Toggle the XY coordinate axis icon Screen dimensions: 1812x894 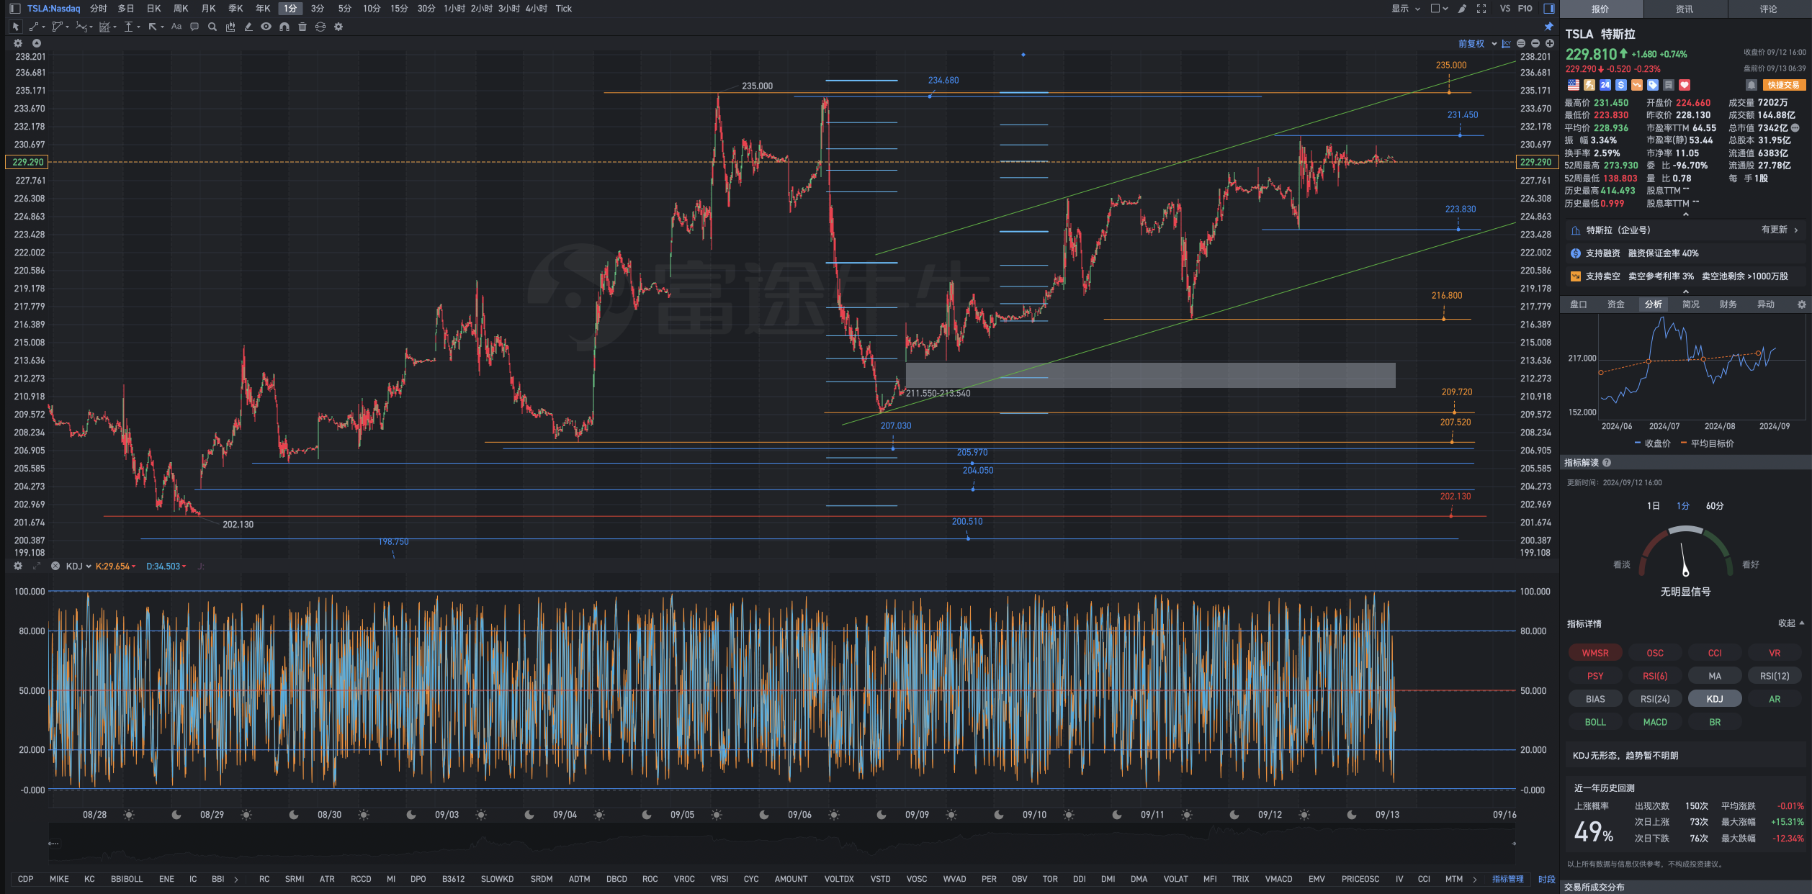click(1506, 43)
